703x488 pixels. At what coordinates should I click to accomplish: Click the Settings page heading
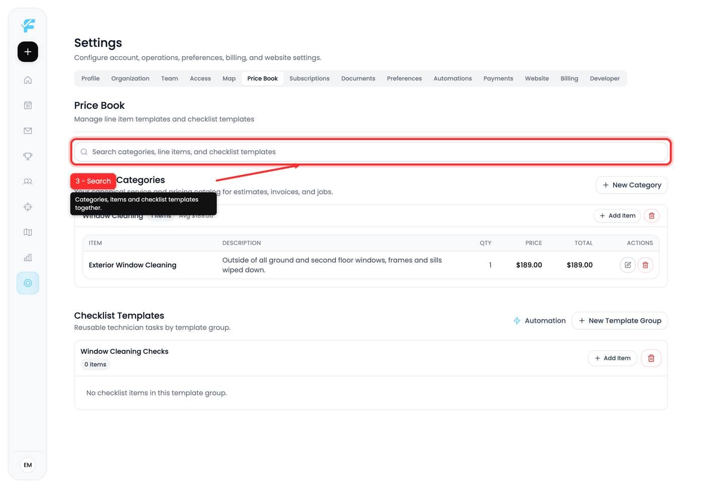[98, 43]
